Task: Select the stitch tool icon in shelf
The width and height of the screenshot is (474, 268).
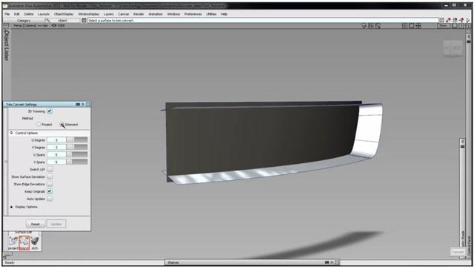Action: [35, 242]
